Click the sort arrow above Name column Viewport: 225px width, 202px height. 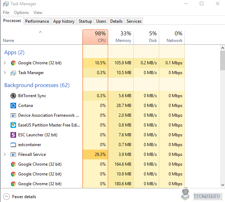[41, 32]
